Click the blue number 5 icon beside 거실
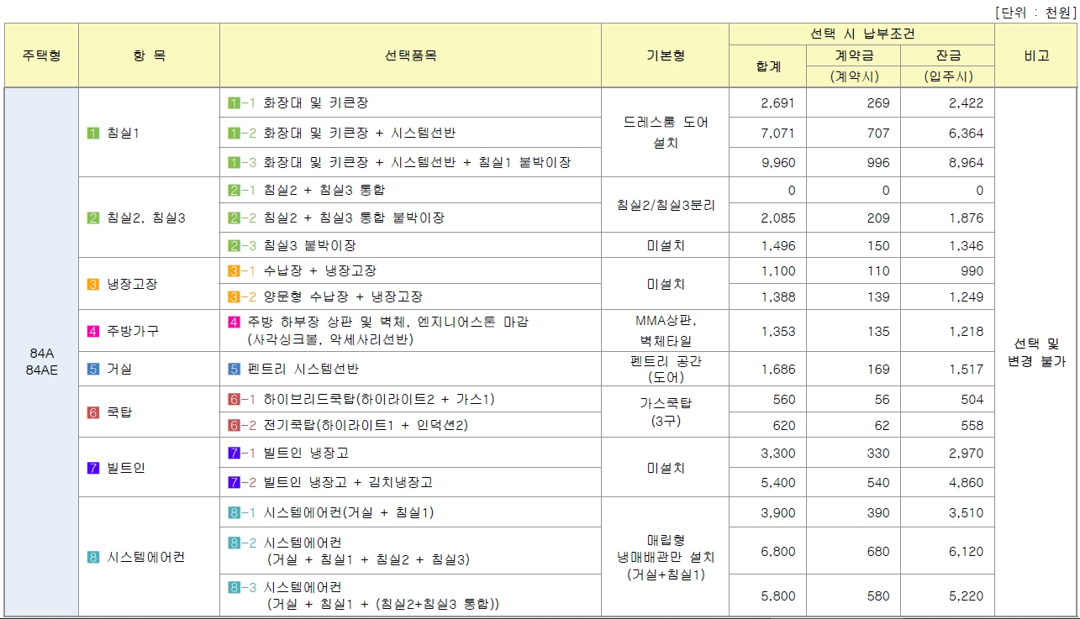 tap(93, 369)
